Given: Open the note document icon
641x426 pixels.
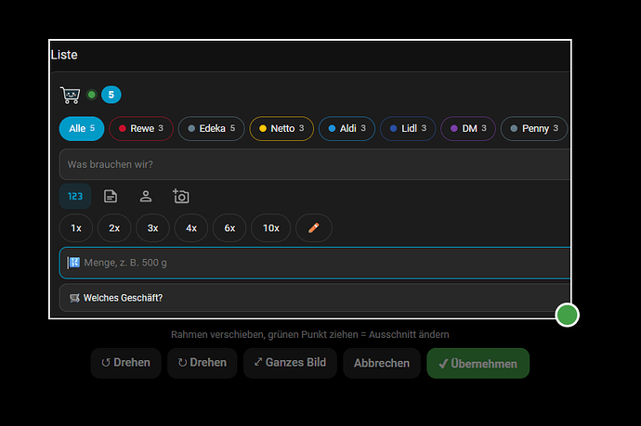Looking at the screenshot, I should click(111, 196).
